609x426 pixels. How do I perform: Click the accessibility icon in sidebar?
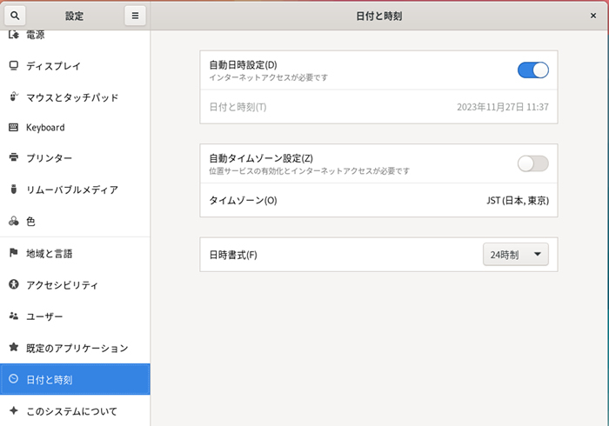(13, 284)
